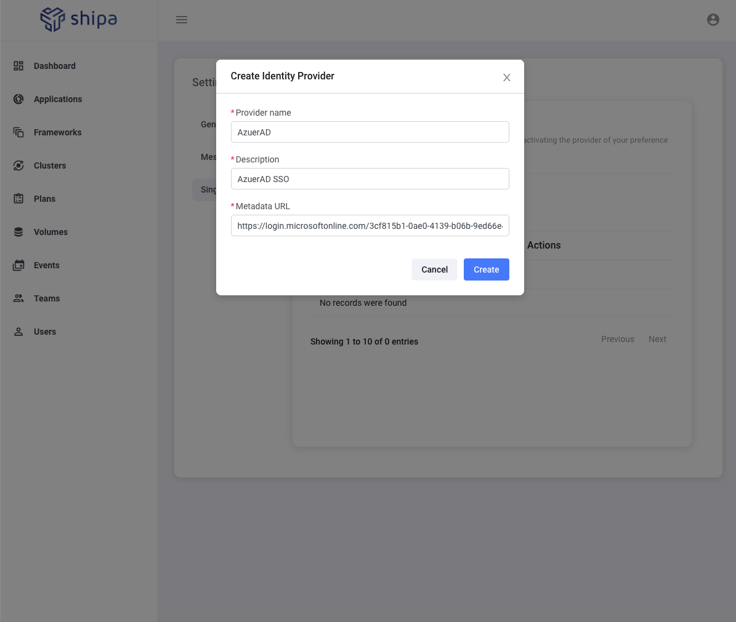
Task: Close the Create Identity Provider dialog
Action: pos(506,78)
